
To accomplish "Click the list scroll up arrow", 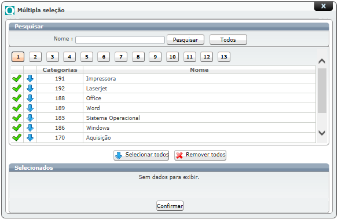I will click(322, 61).
